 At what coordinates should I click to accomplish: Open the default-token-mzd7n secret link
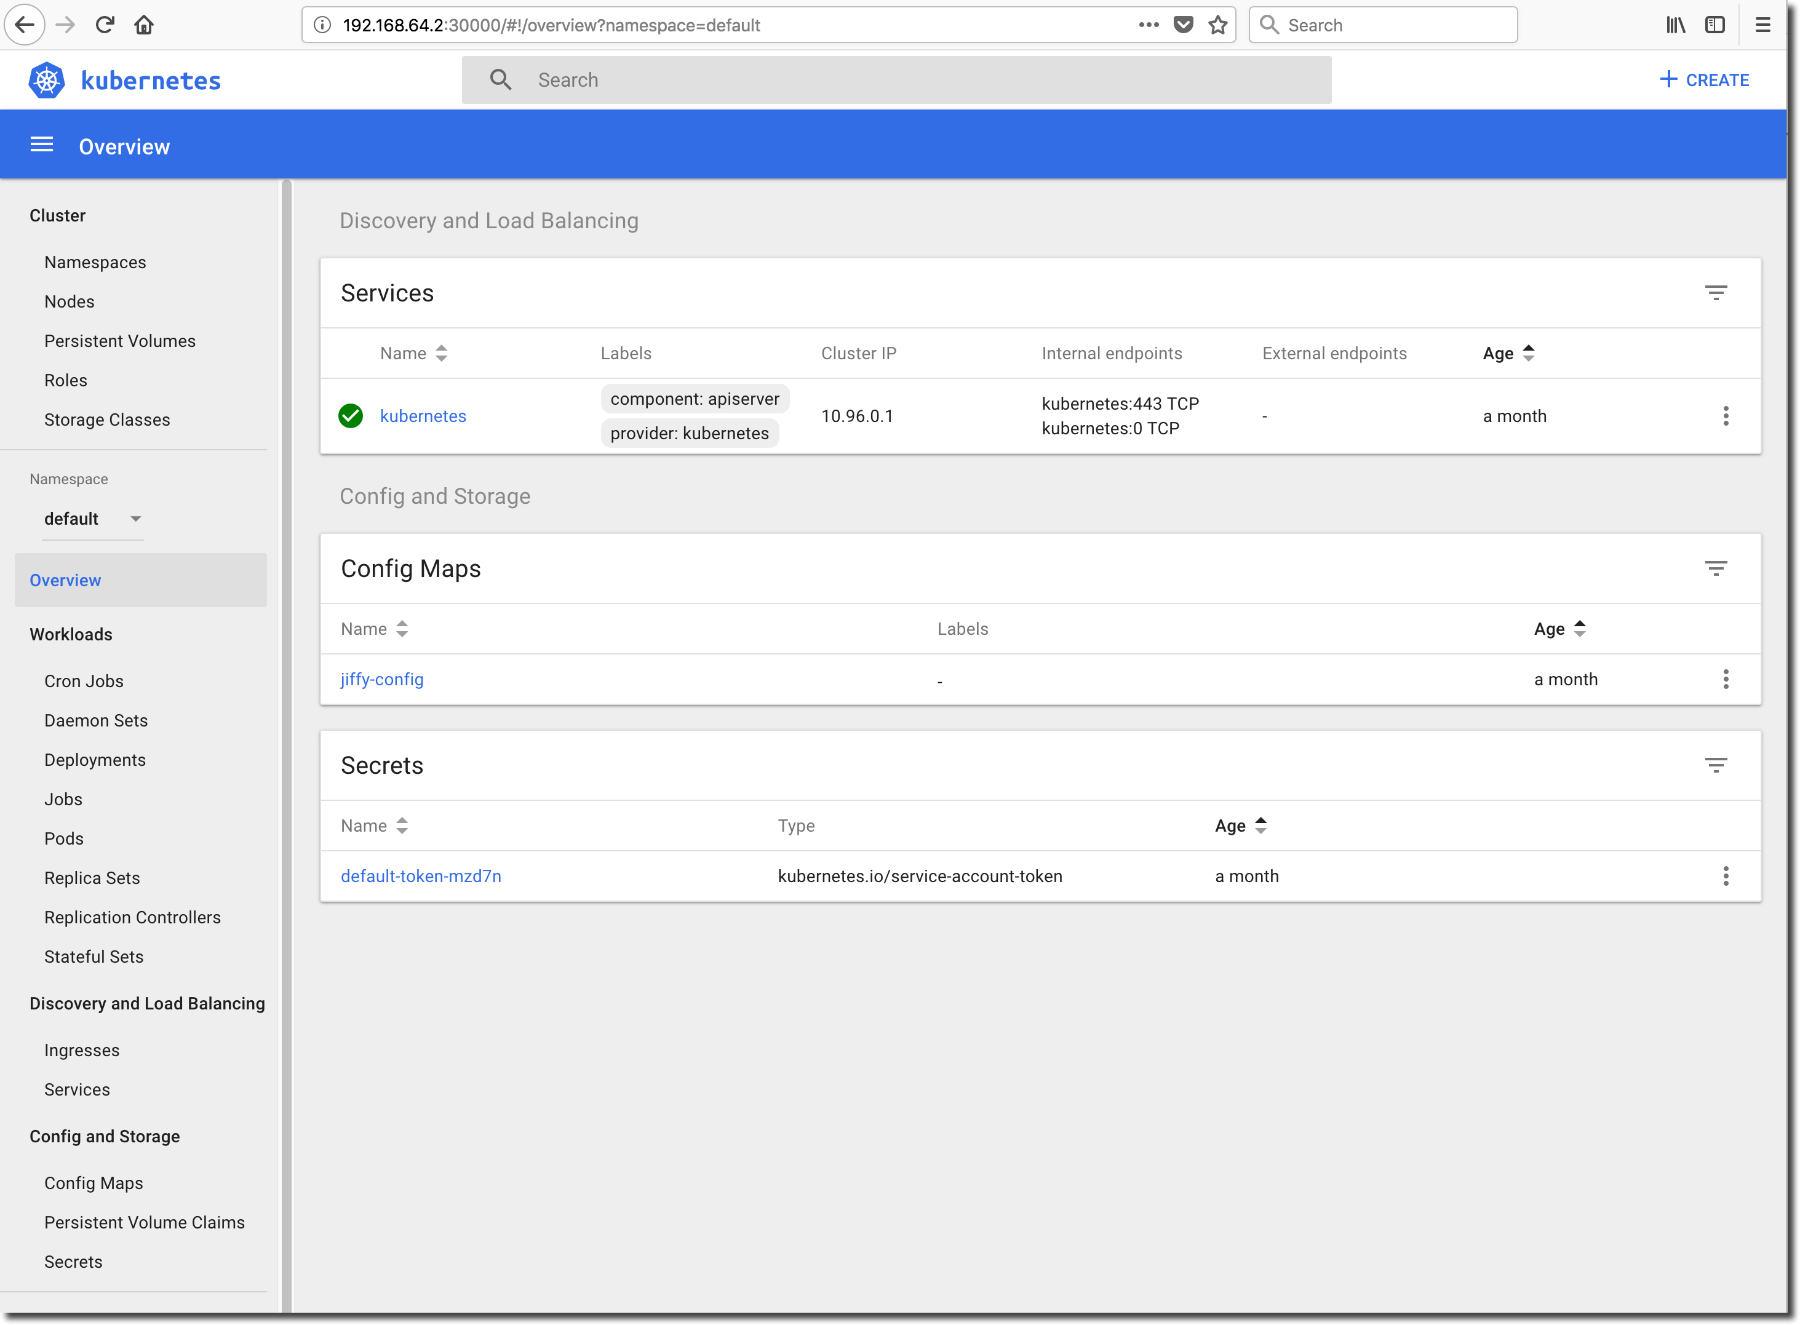coord(421,876)
